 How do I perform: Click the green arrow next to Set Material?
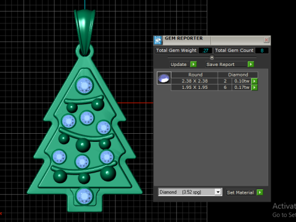click(x=260, y=192)
